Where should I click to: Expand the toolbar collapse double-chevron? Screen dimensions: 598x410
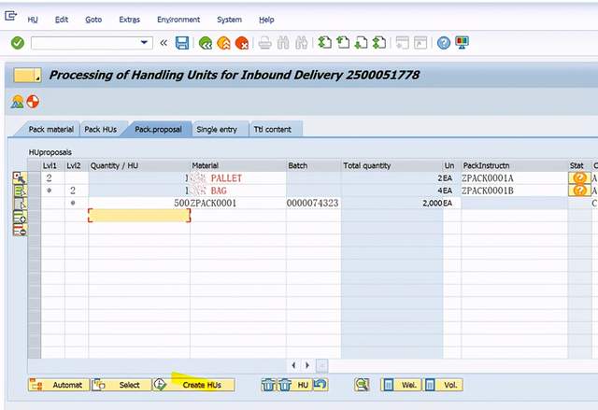164,43
